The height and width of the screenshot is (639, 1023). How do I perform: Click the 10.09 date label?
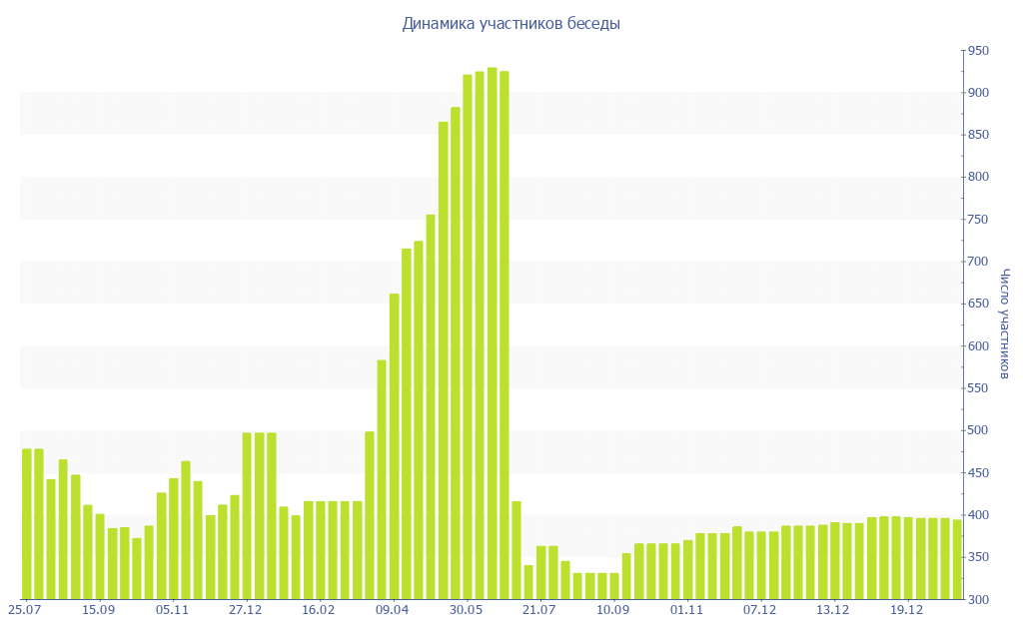pos(612,610)
